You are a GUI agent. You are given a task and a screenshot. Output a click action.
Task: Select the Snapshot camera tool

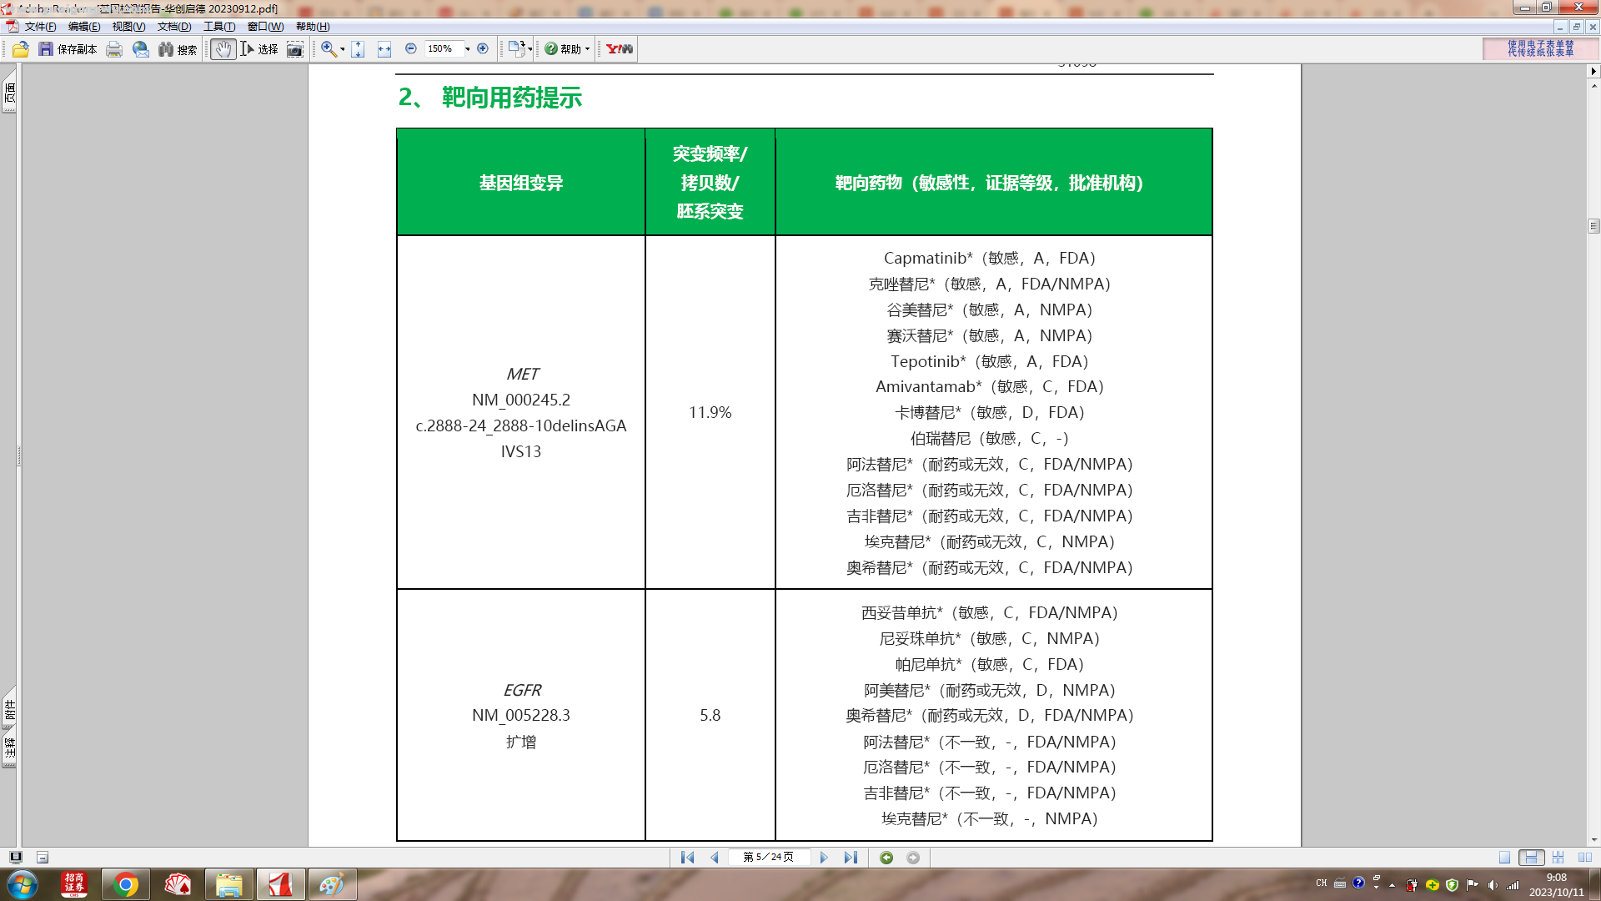point(295,49)
